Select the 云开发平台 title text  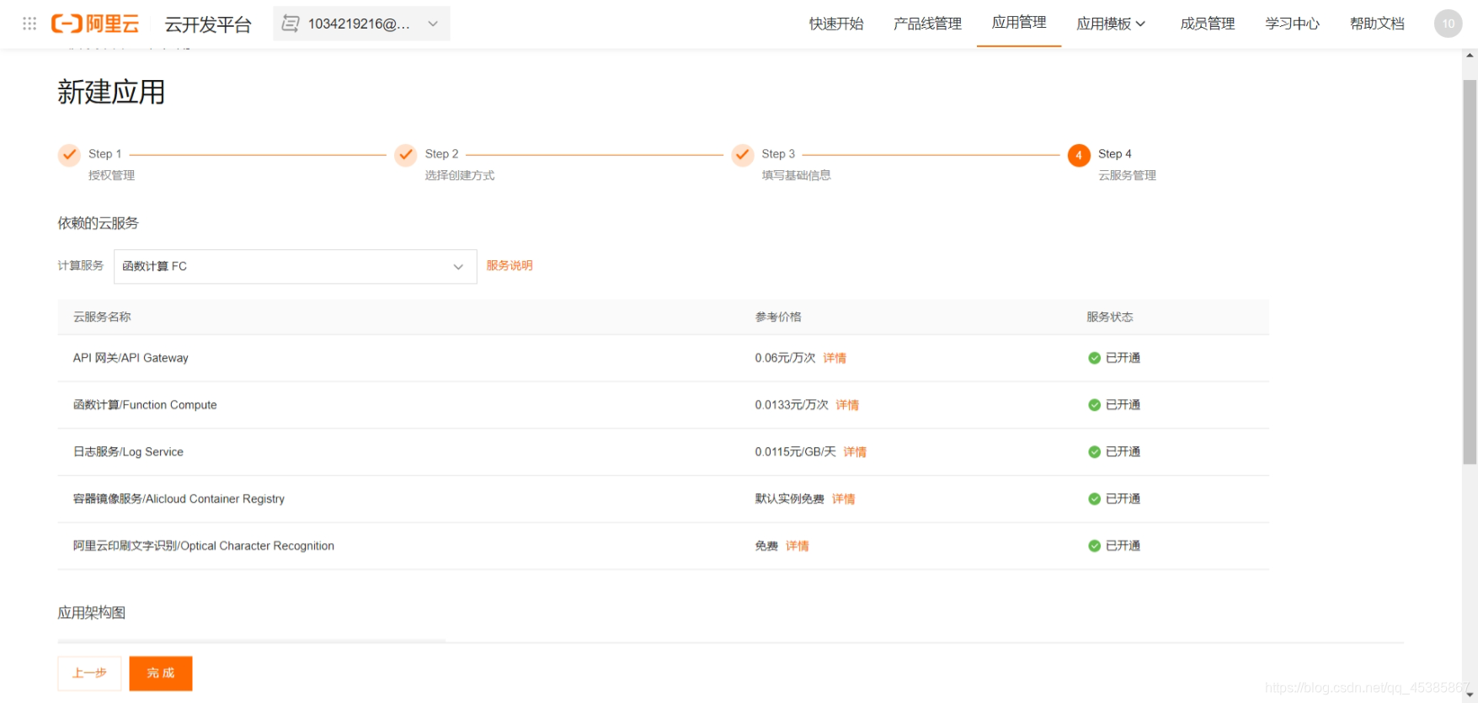208,24
